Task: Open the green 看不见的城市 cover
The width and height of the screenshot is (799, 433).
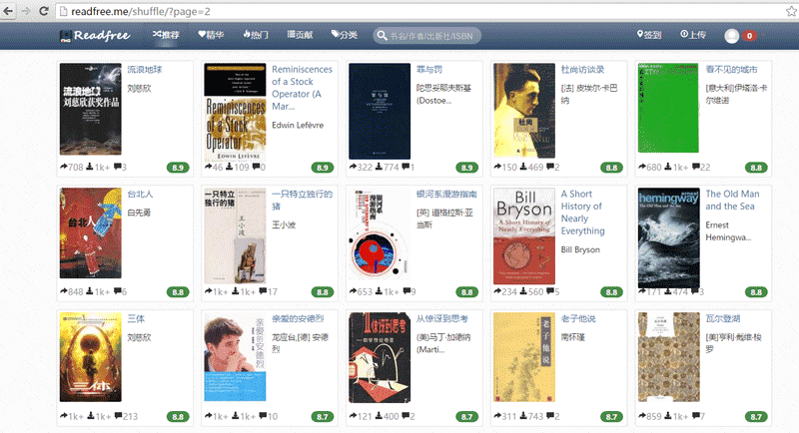Action: (668, 108)
